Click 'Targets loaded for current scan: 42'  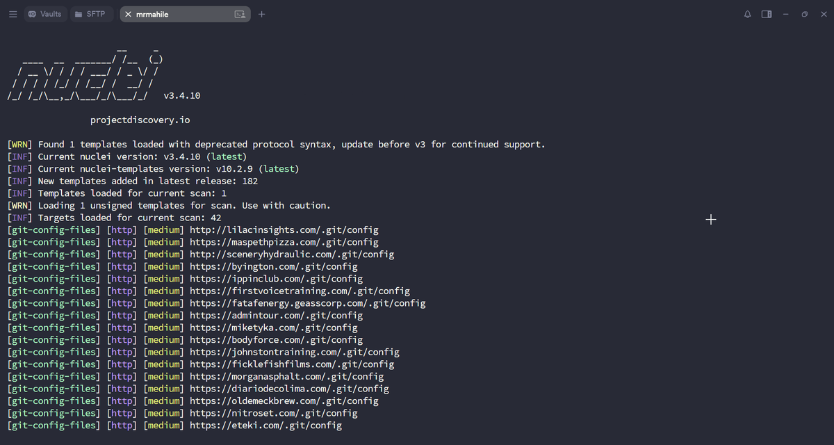pos(114,218)
